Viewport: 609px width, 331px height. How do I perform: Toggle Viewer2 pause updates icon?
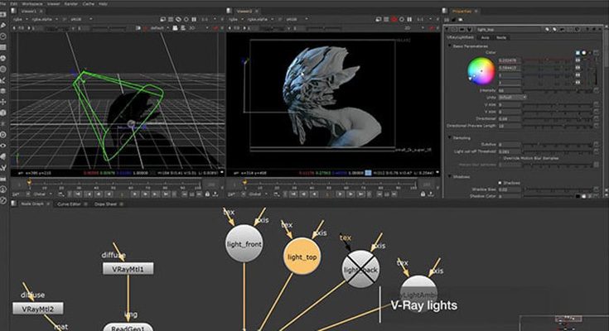409,19
